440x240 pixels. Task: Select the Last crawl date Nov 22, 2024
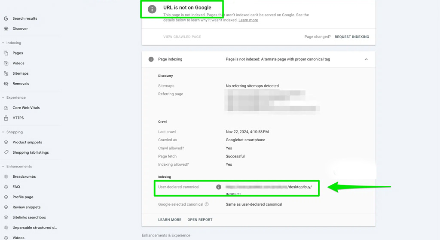pos(247,132)
